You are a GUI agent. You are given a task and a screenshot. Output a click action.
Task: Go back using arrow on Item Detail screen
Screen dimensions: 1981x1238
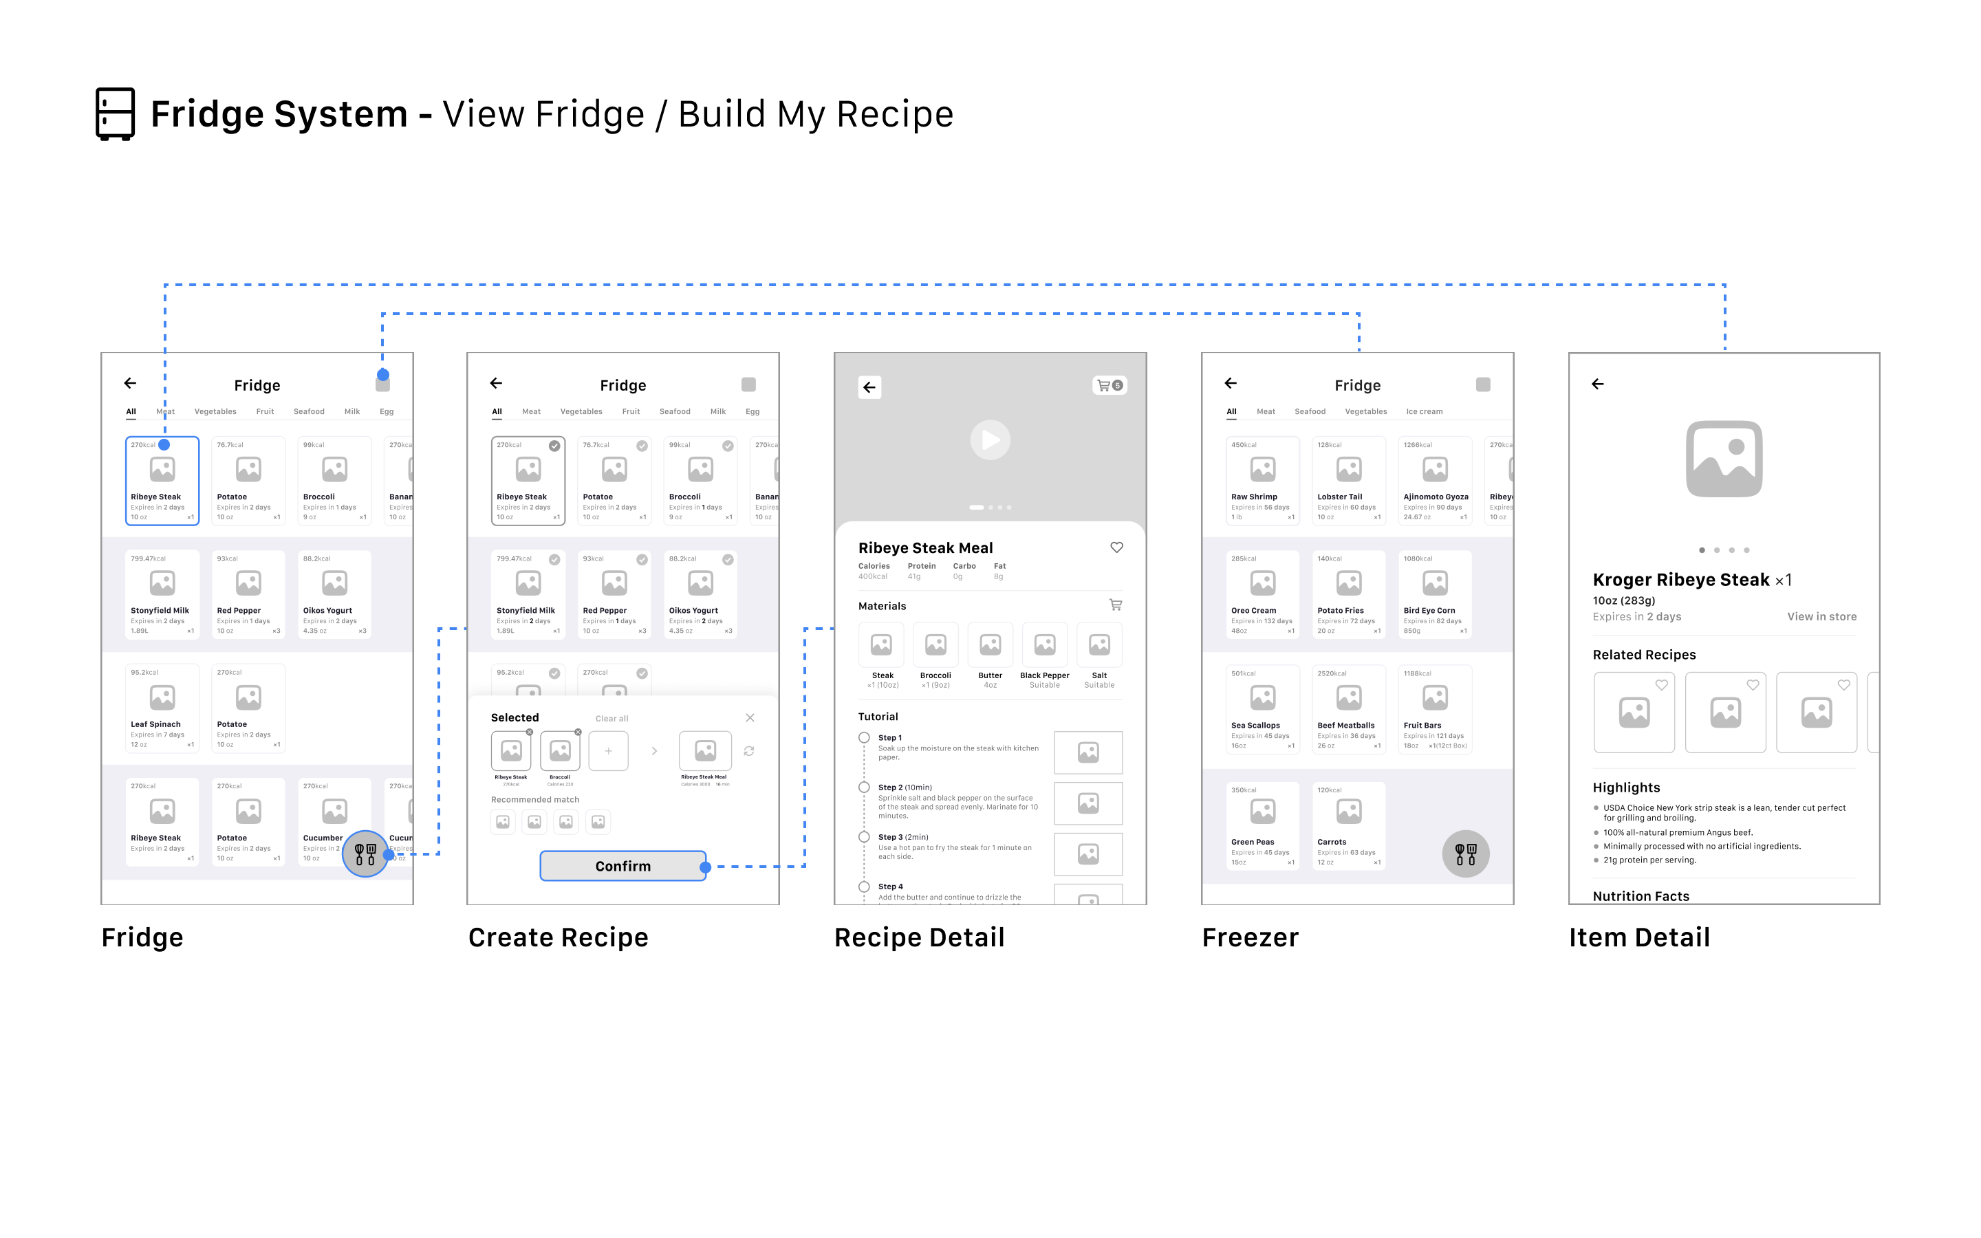[x=1597, y=384]
